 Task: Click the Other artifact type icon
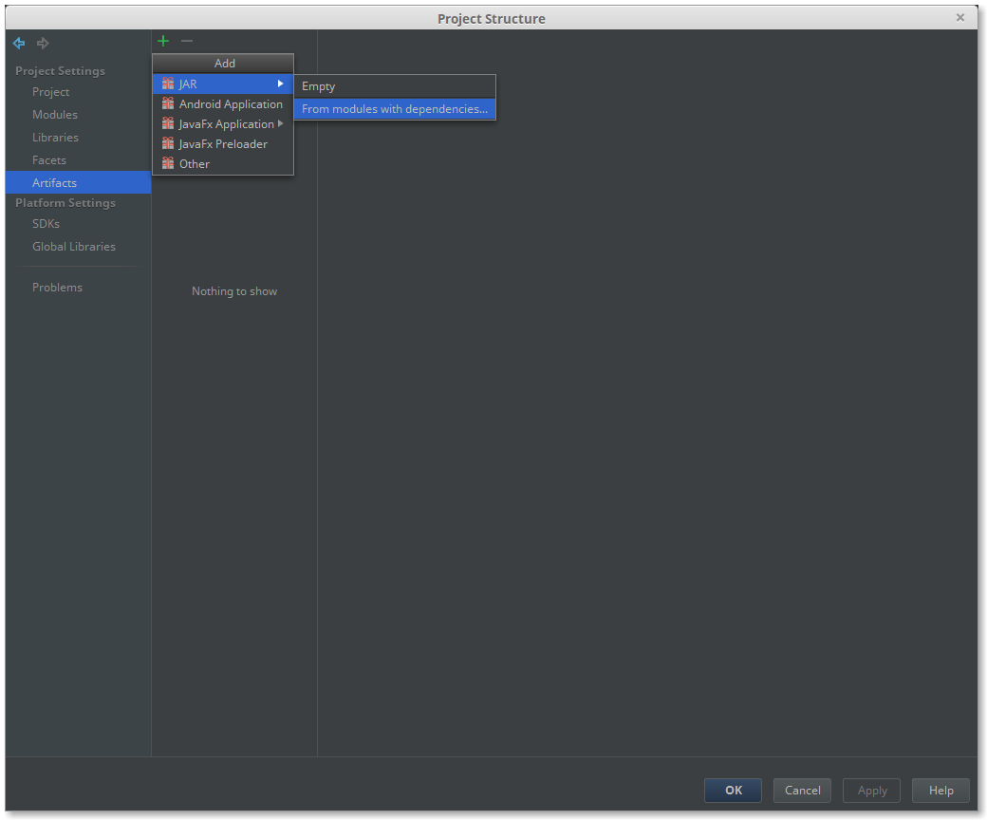coord(168,164)
